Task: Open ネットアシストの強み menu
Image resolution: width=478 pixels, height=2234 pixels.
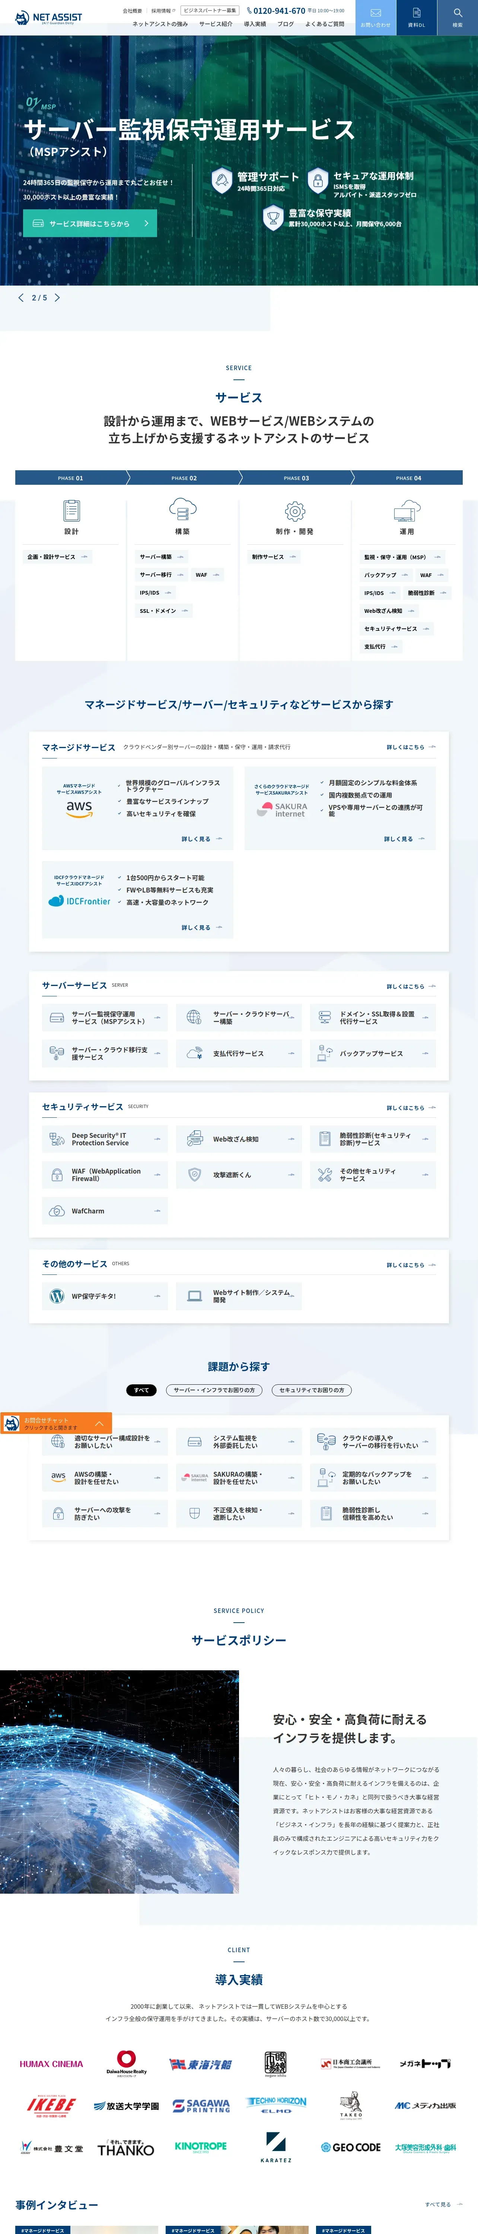Action: [x=160, y=24]
